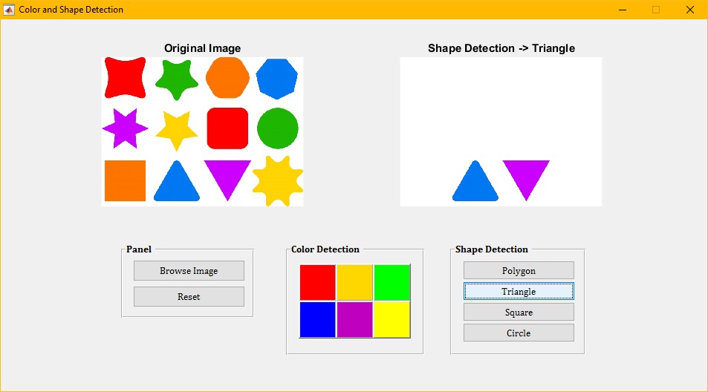Viewport: 708px width, 392px height.
Task: Select the Circle shape detection button
Action: click(x=519, y=333)
